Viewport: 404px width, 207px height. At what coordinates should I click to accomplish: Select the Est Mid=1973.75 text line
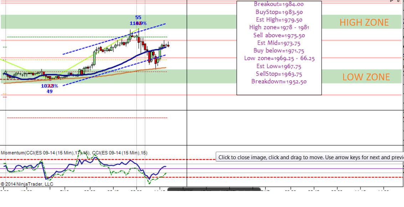[279, 43]
